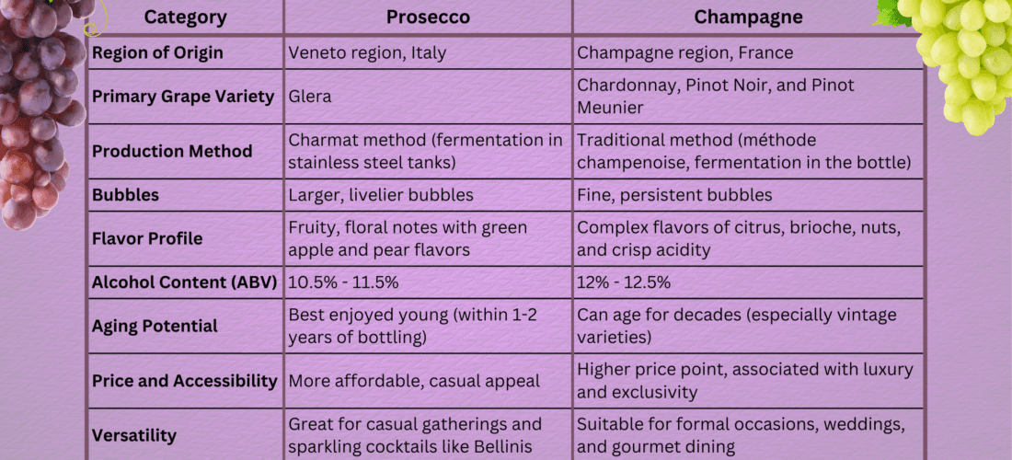Click the Fine, persistent bubbles cell

coord(674,195)
